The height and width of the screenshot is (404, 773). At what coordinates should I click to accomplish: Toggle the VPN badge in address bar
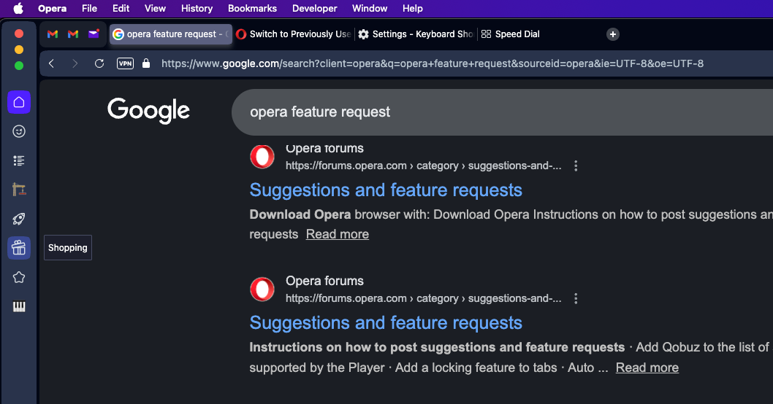[x=125, y=63]
